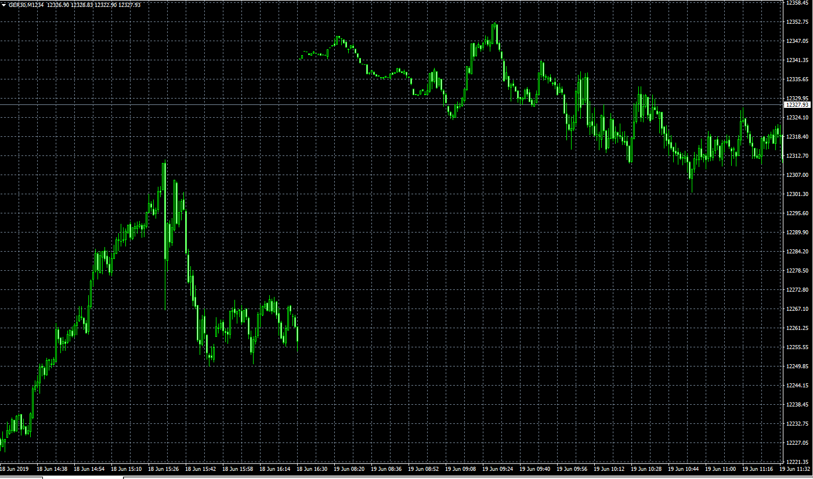Screen dimensions: 813x479
Task: Click the 18 Jun 15:10 time label
Action: 126,469
